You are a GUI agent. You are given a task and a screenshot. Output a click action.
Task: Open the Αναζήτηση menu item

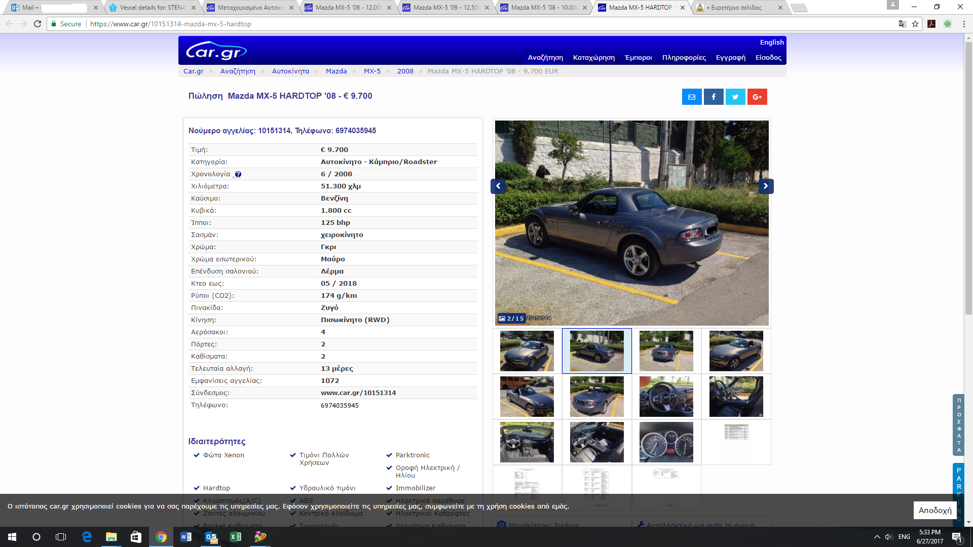[545, 58]
